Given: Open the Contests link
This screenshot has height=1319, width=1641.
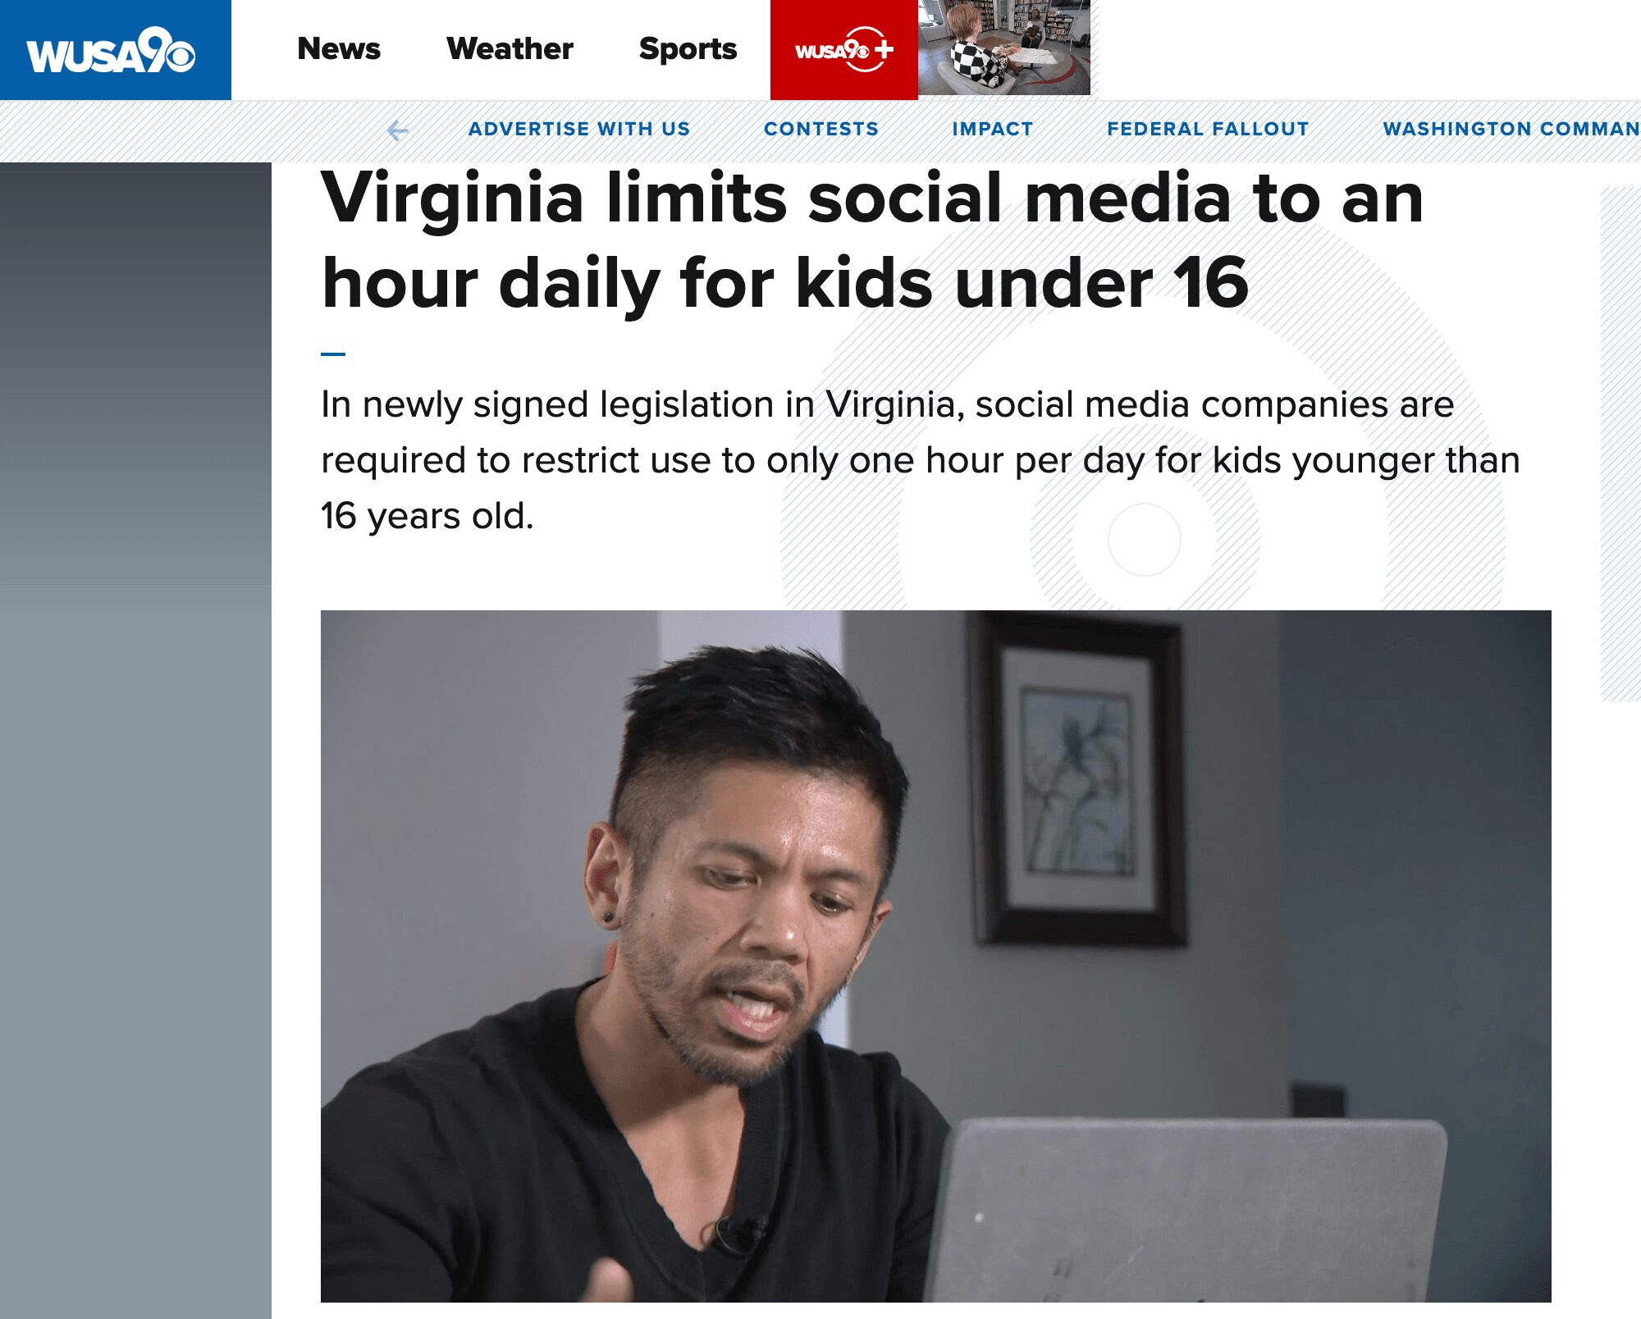Looking at the screenshot, I should [x=820, y=129].
